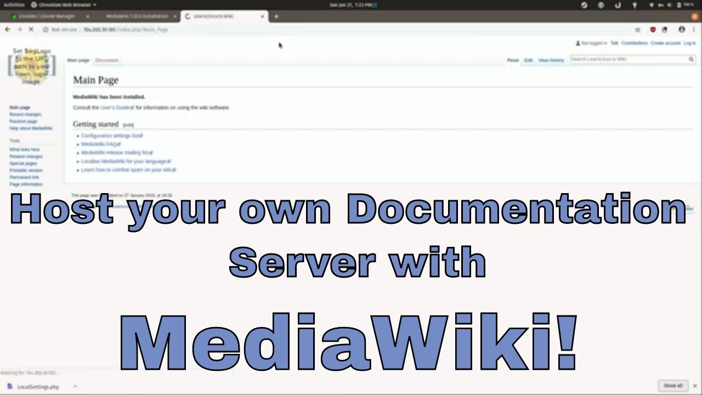The height and width of the screenshot is (395, 702).
Task: Close the Linodes Linode Manager tab
Action: [x=88, y=16]
